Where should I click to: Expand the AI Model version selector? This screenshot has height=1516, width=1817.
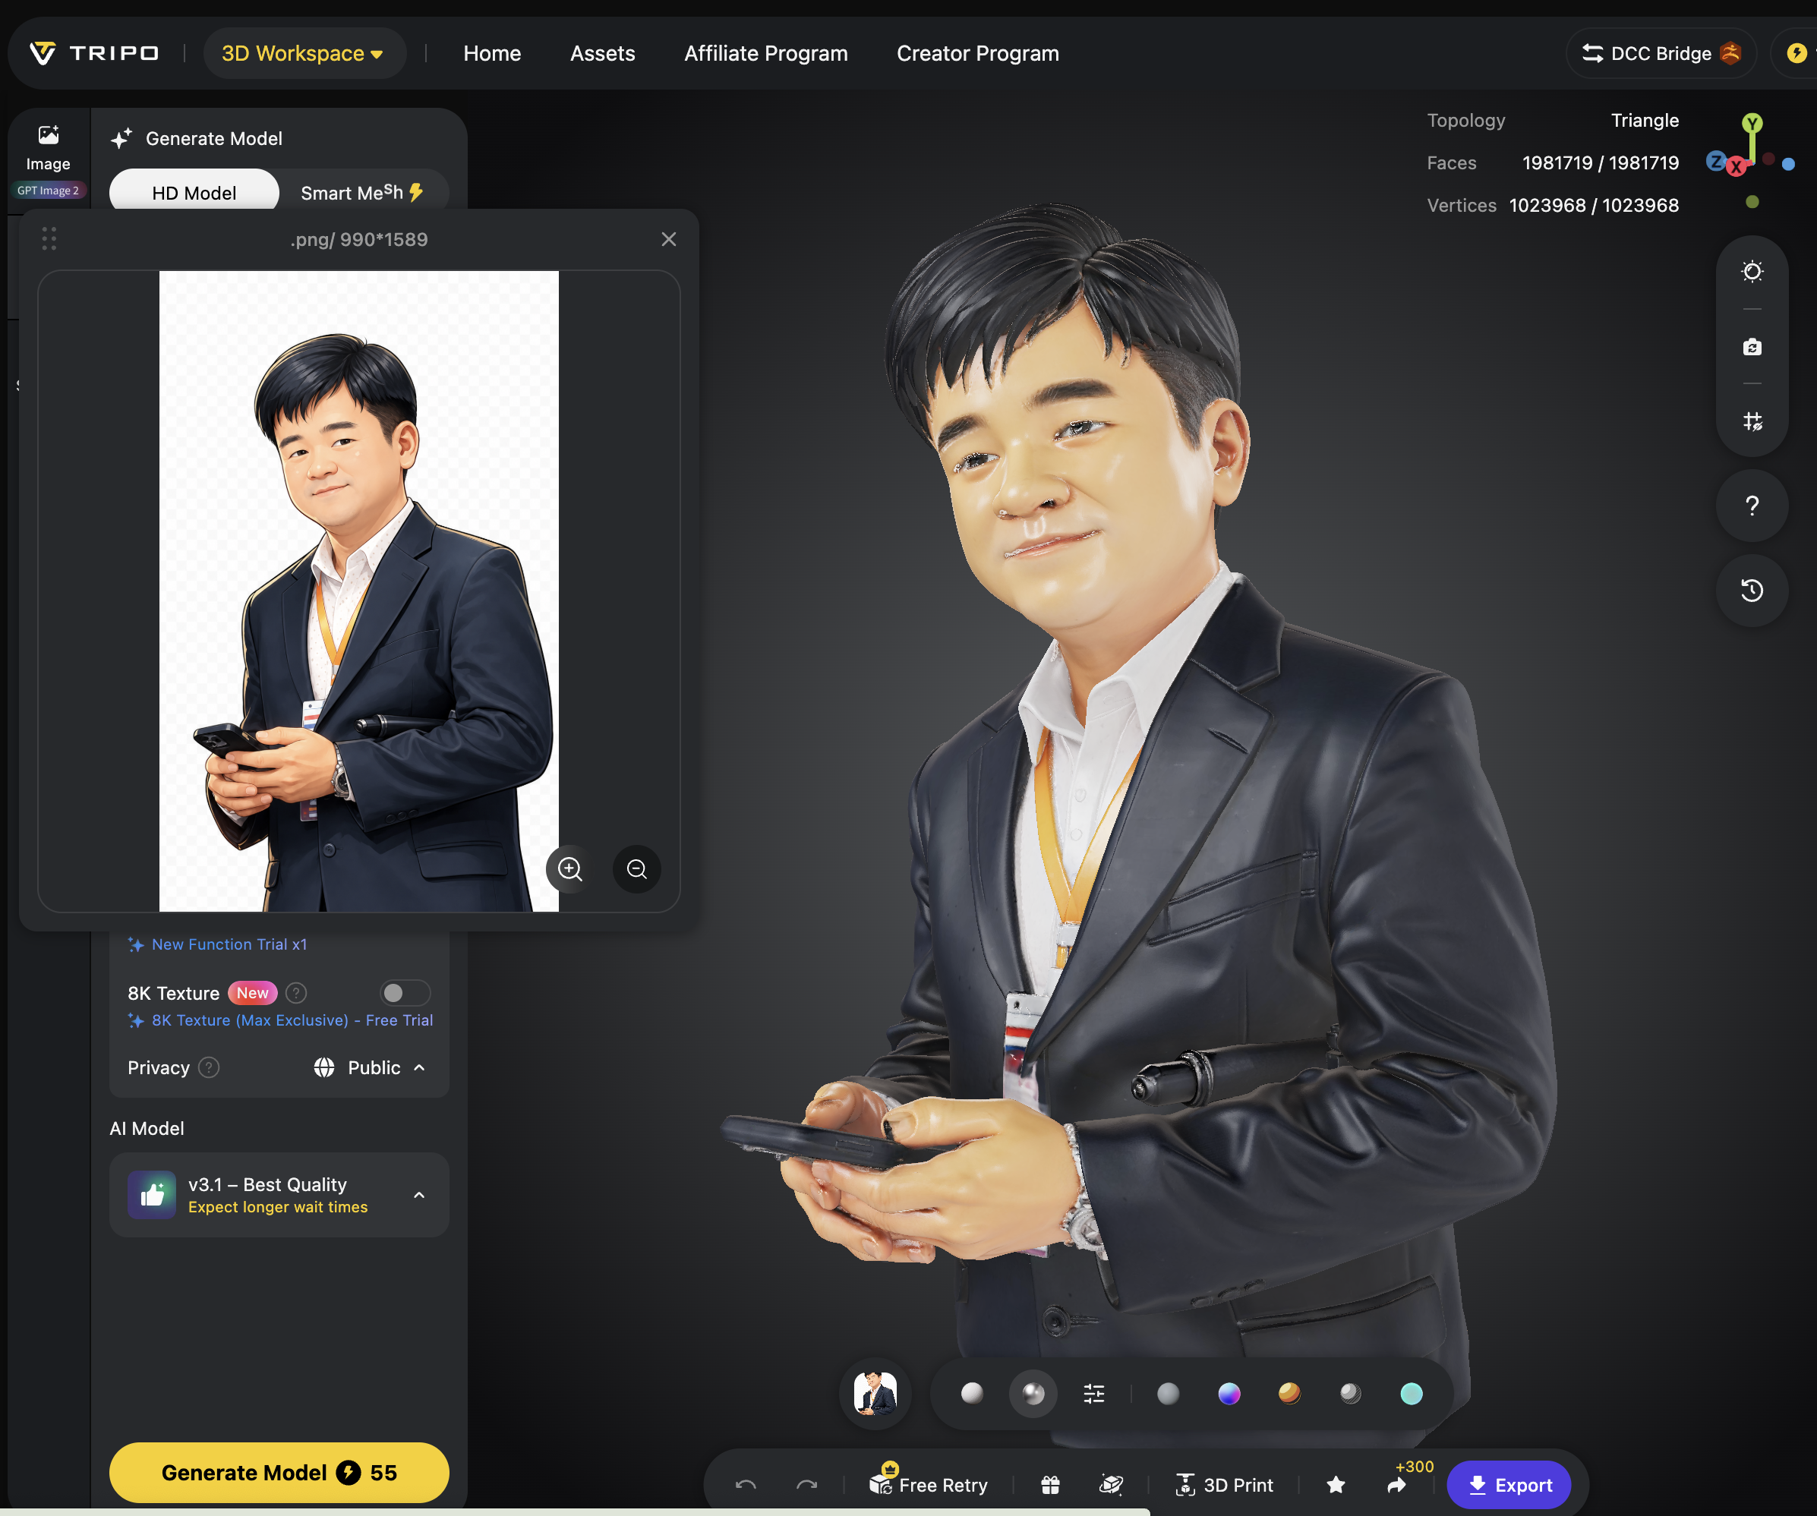pyautogui.click(x=279, y=1194)
